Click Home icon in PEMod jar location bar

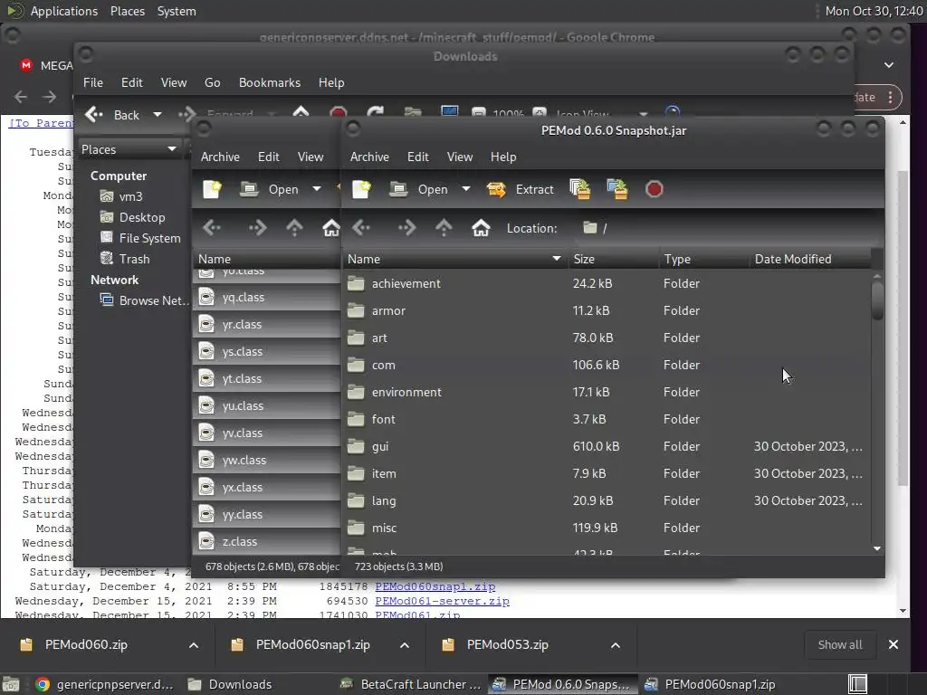(x=481, y=227)
